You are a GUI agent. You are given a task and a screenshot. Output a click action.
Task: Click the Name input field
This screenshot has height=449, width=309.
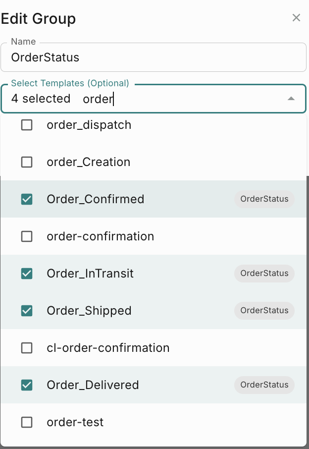tap(154, 57)
